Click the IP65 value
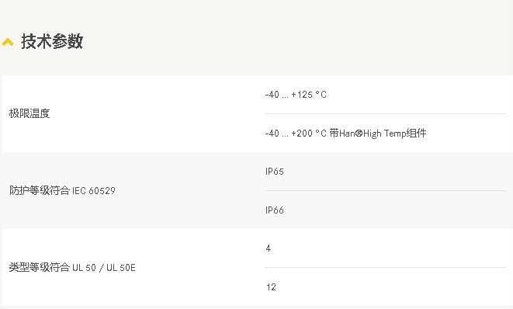This screenshot has height=309, width=513. coord(275,172)
